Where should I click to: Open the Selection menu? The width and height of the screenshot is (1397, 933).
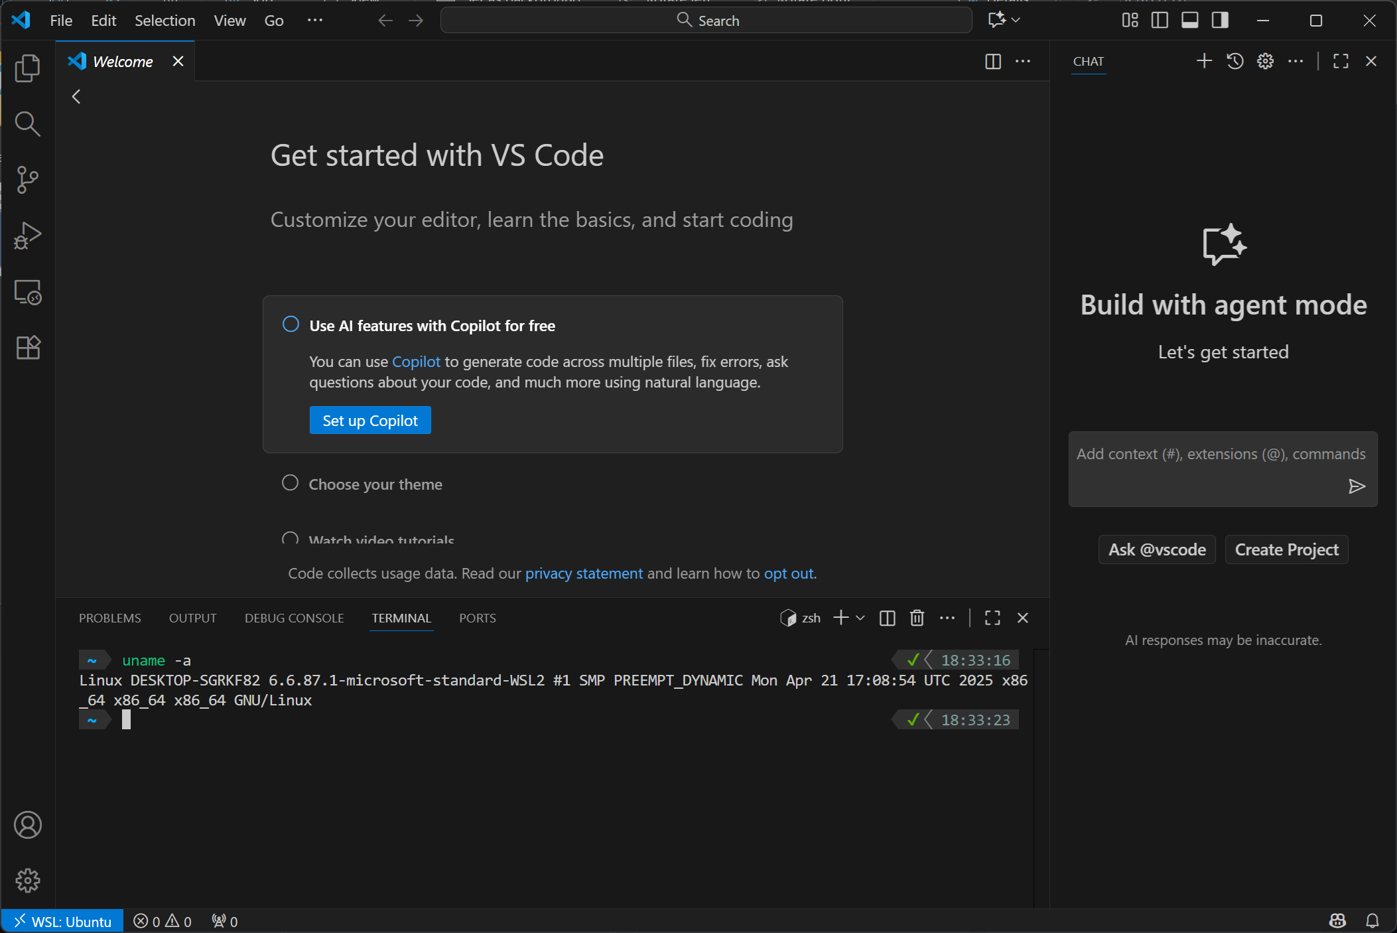[x=165, y=21]
